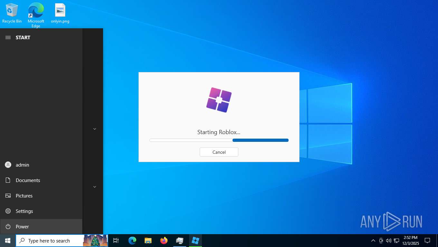Open Settings from Start menu

41,211
